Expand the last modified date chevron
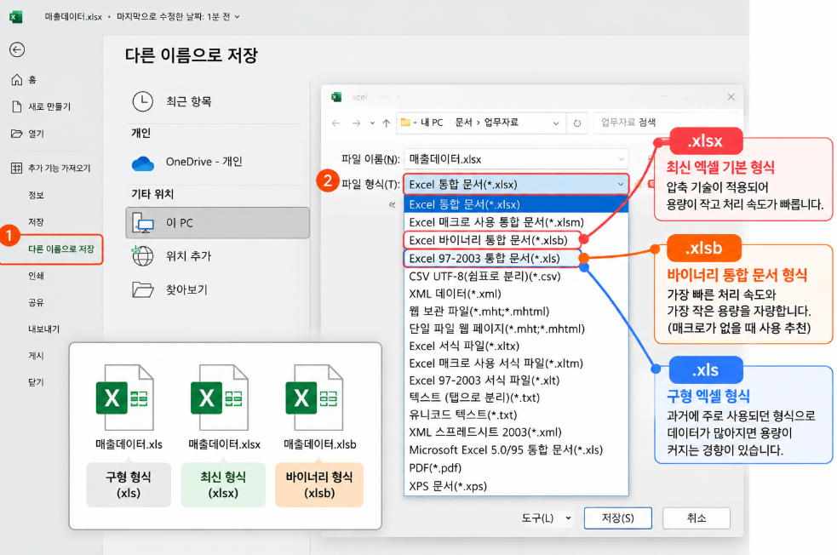The height and width of the screenshot is (555, 837). 237,16
